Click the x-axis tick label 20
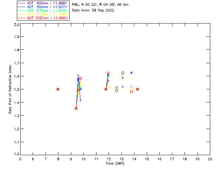The image size is (216, 172). tap(210, 159)
